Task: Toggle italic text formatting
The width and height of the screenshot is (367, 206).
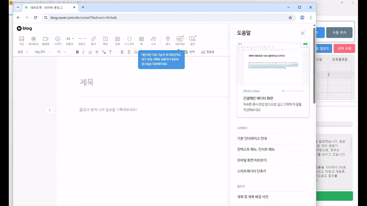Action: (84, 52)
